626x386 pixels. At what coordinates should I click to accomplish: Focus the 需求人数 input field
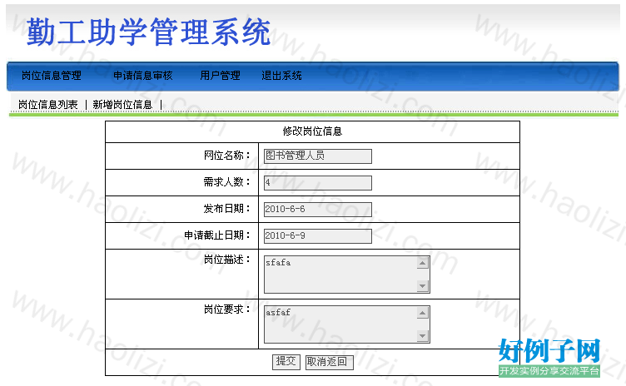[318, 183]
